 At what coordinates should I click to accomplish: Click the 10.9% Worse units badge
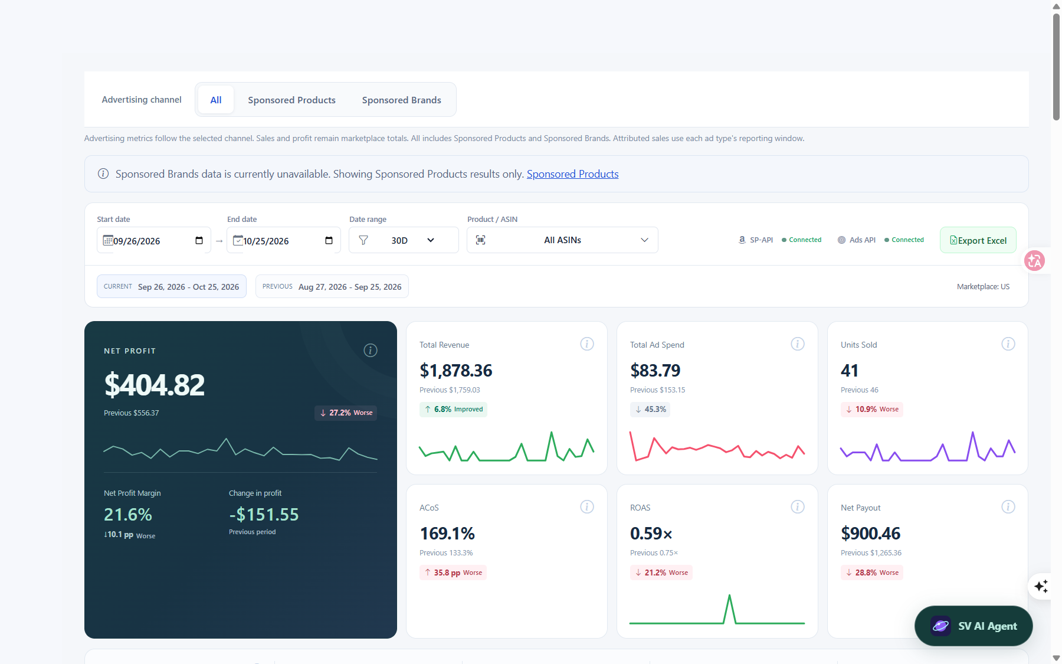pos(871,409)
